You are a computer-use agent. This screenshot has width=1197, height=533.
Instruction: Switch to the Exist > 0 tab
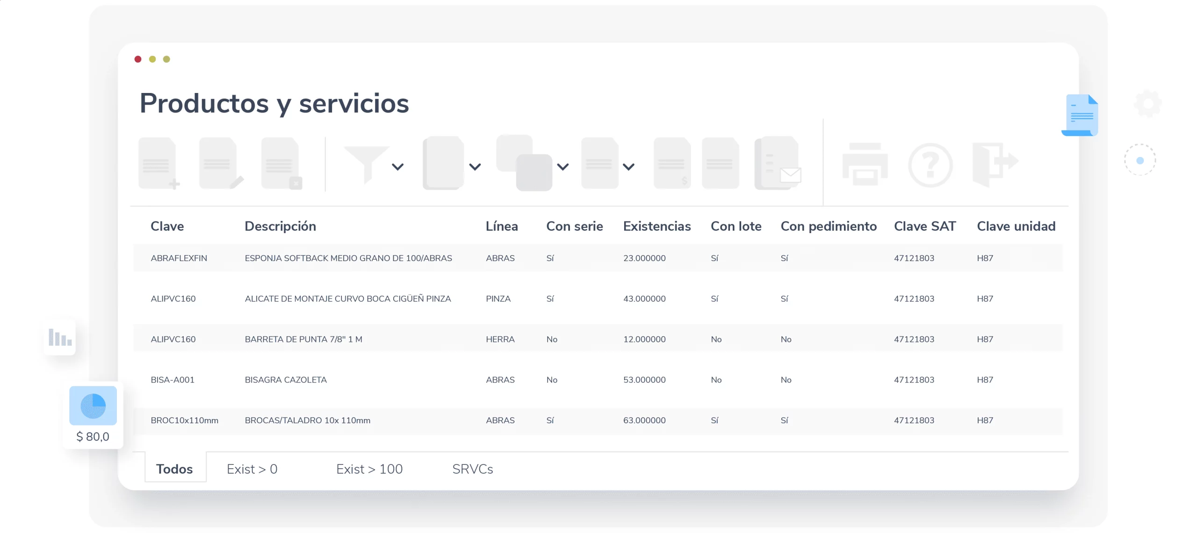(x=252, y=469)
